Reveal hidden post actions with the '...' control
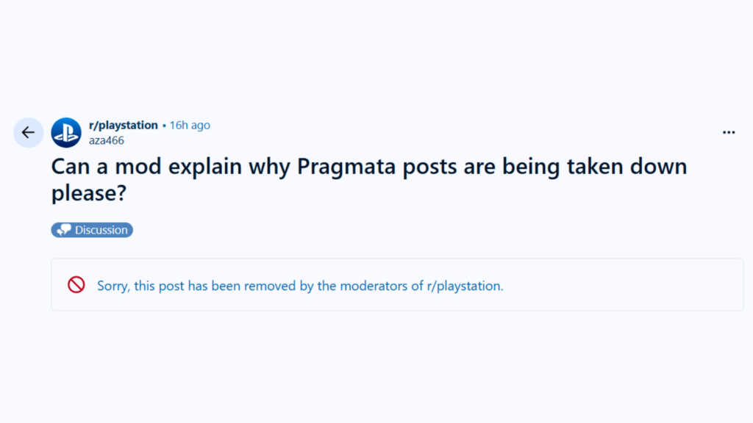This screenshot has width=753, height=423. 729,131
